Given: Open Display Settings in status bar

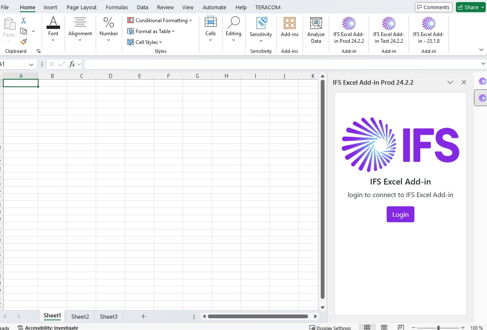Looking at the screenshot, I should click(x=330, y=328).
